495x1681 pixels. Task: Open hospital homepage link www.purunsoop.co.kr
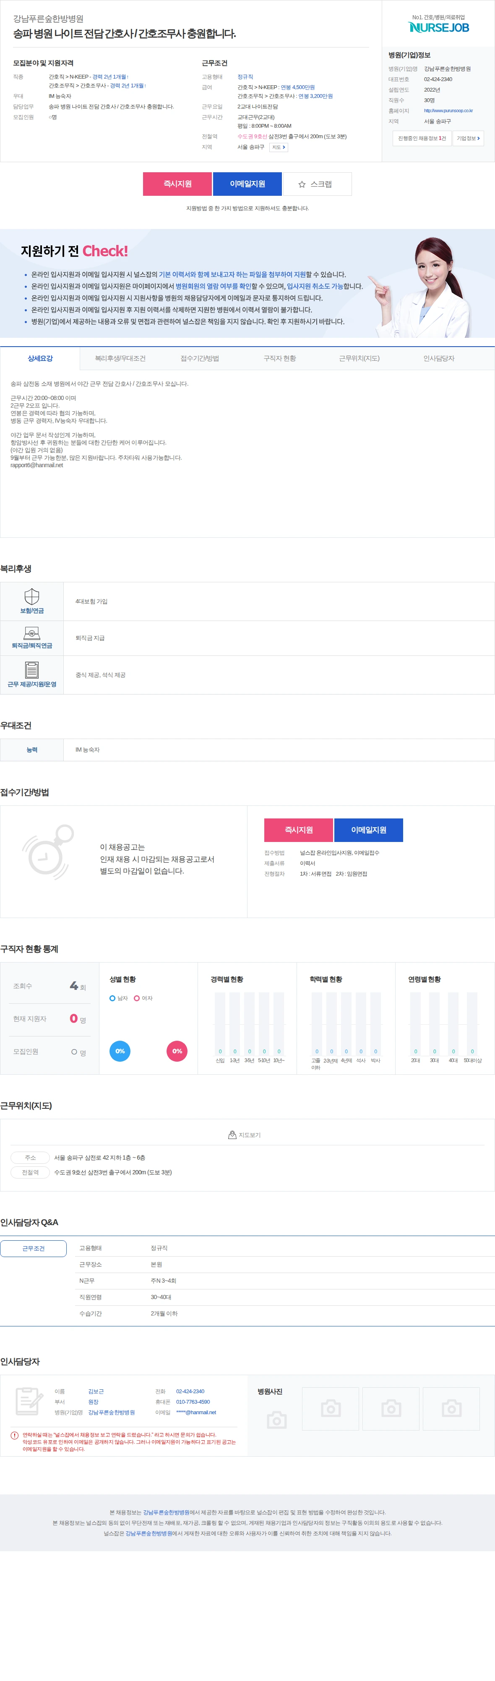tap(448, 111)
